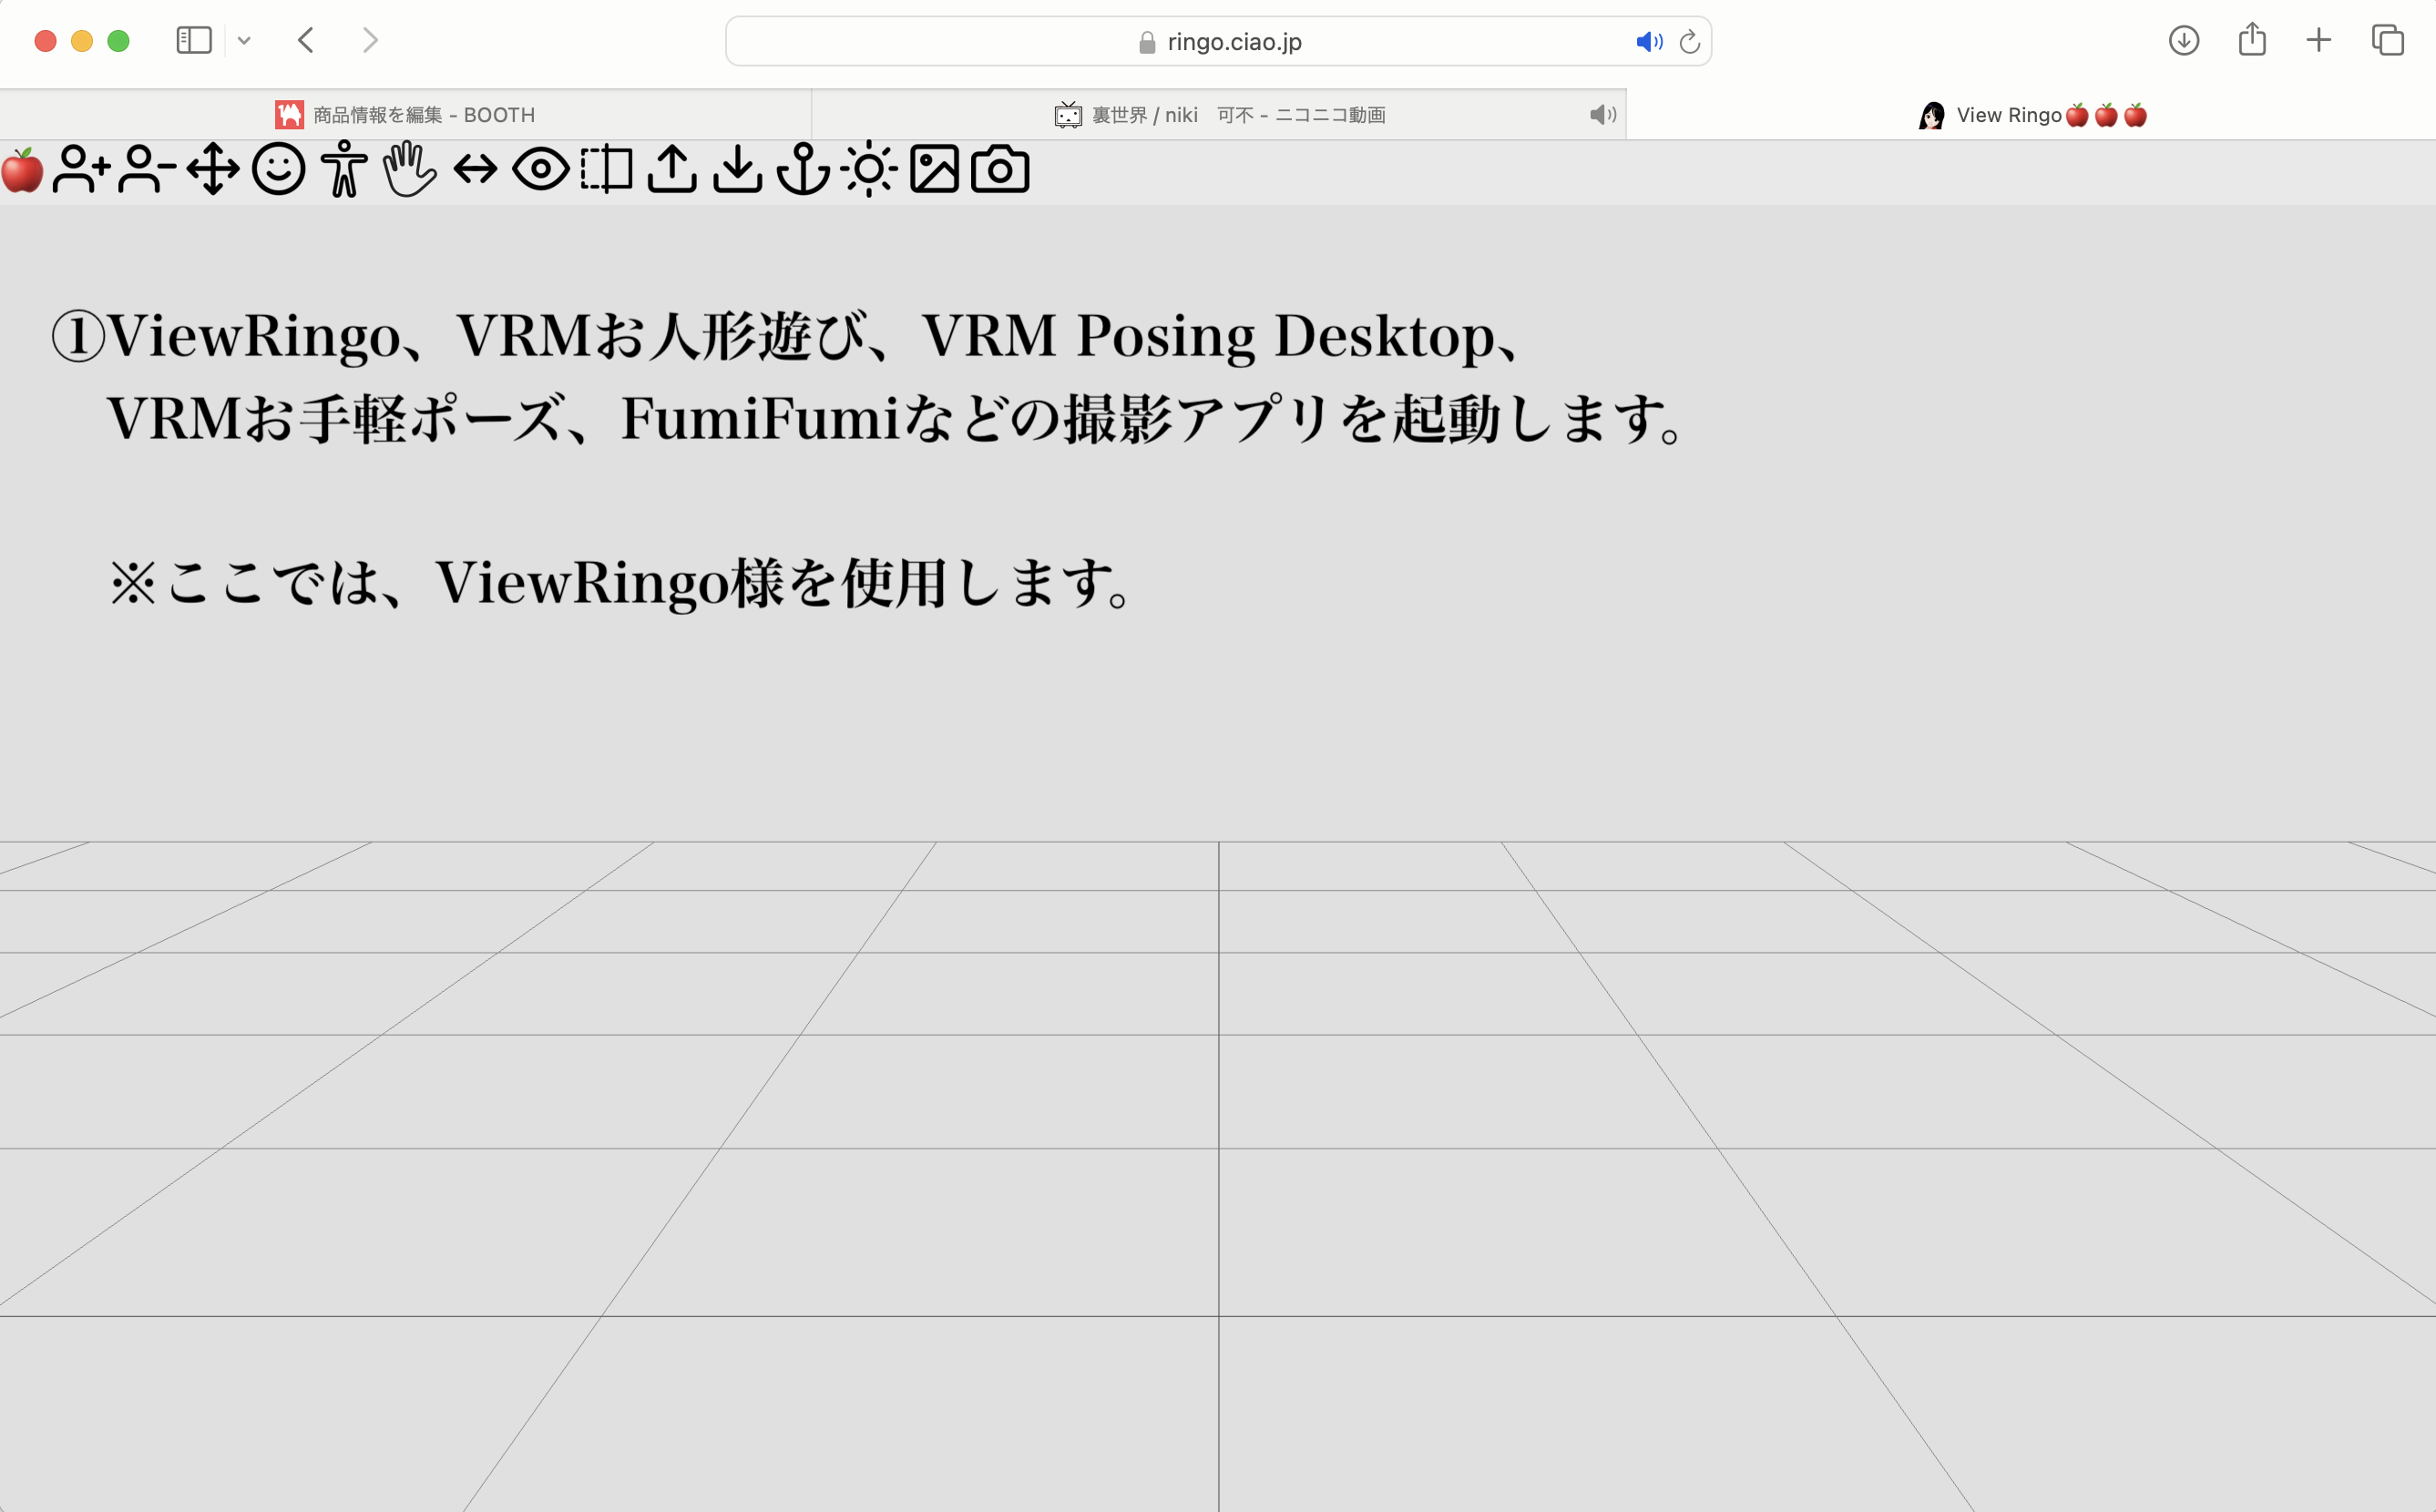This screenshot has height=1512, width=2436.
Task: Select the move tool with four arrows
Action: pos(212,170)
